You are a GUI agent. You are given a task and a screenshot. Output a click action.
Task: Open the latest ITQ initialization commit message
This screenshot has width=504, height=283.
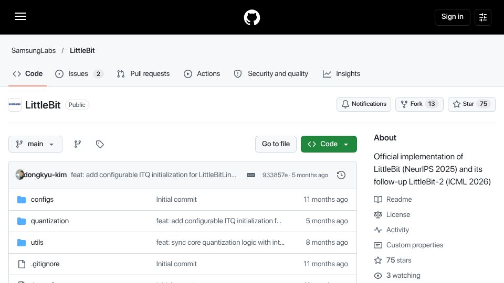point(153,175)
